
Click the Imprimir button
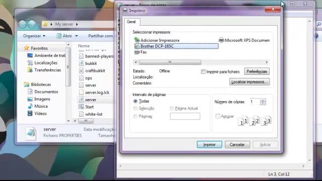click(209, 144)
